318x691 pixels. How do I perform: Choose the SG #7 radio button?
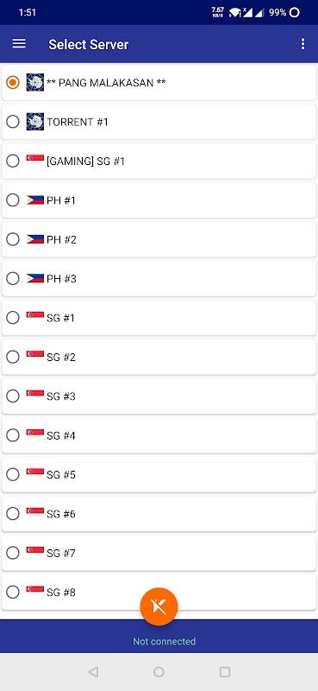13,553
